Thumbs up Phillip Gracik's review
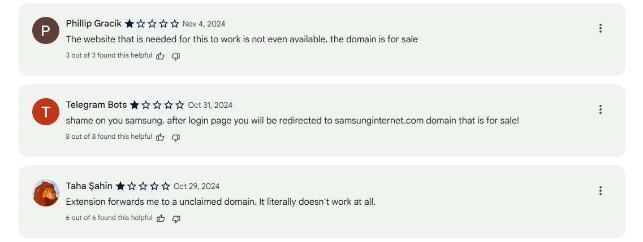This screenshot has width=643, height=242. (161, 56)
